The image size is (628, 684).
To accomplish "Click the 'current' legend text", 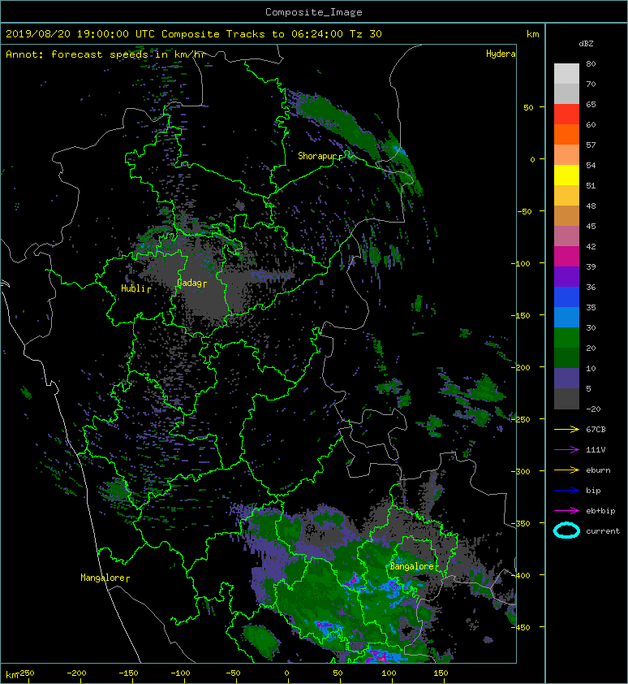I will tap(603, 531).
